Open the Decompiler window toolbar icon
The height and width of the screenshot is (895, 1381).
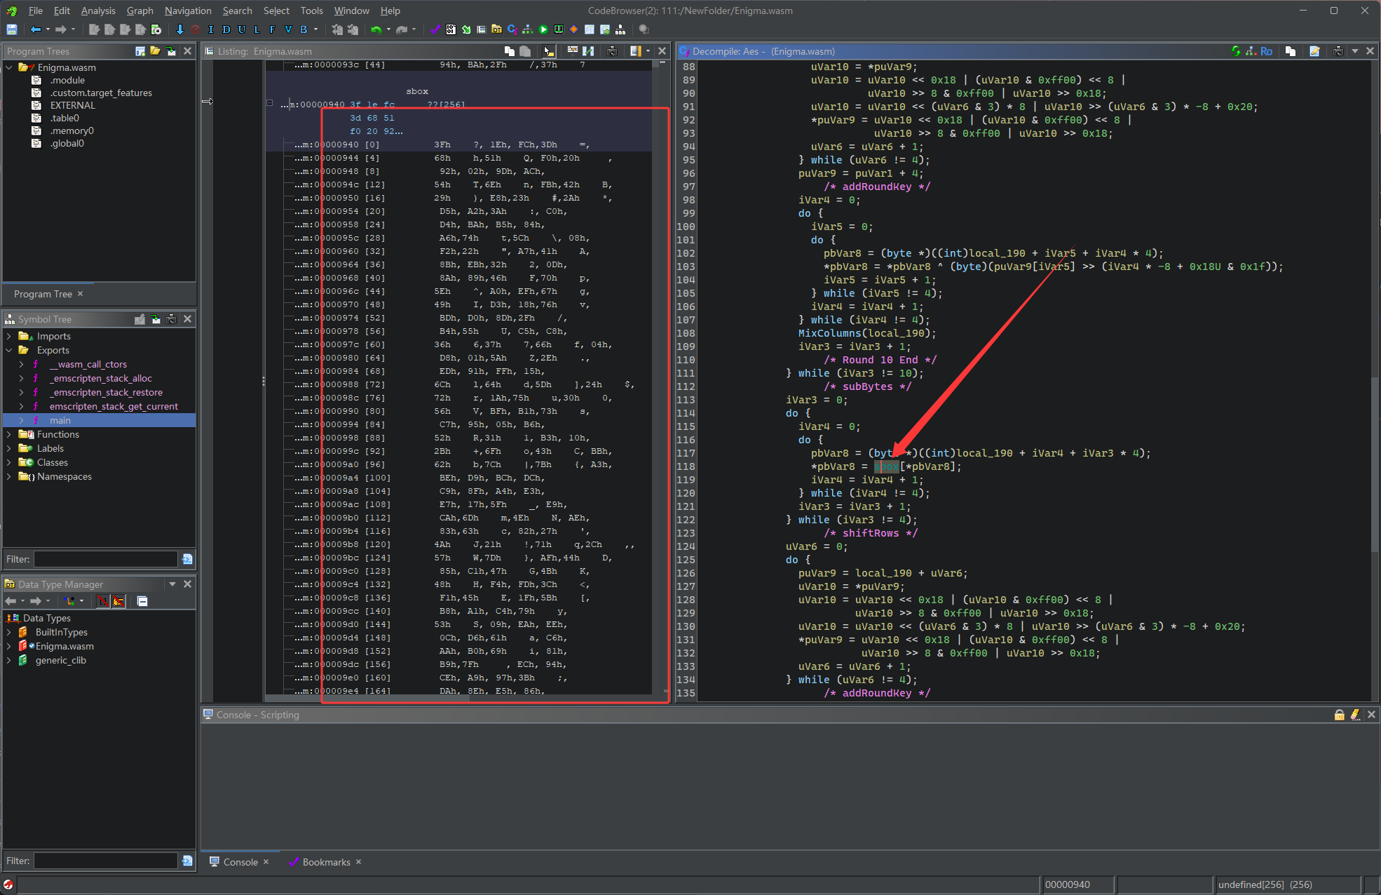coord(512,29)
